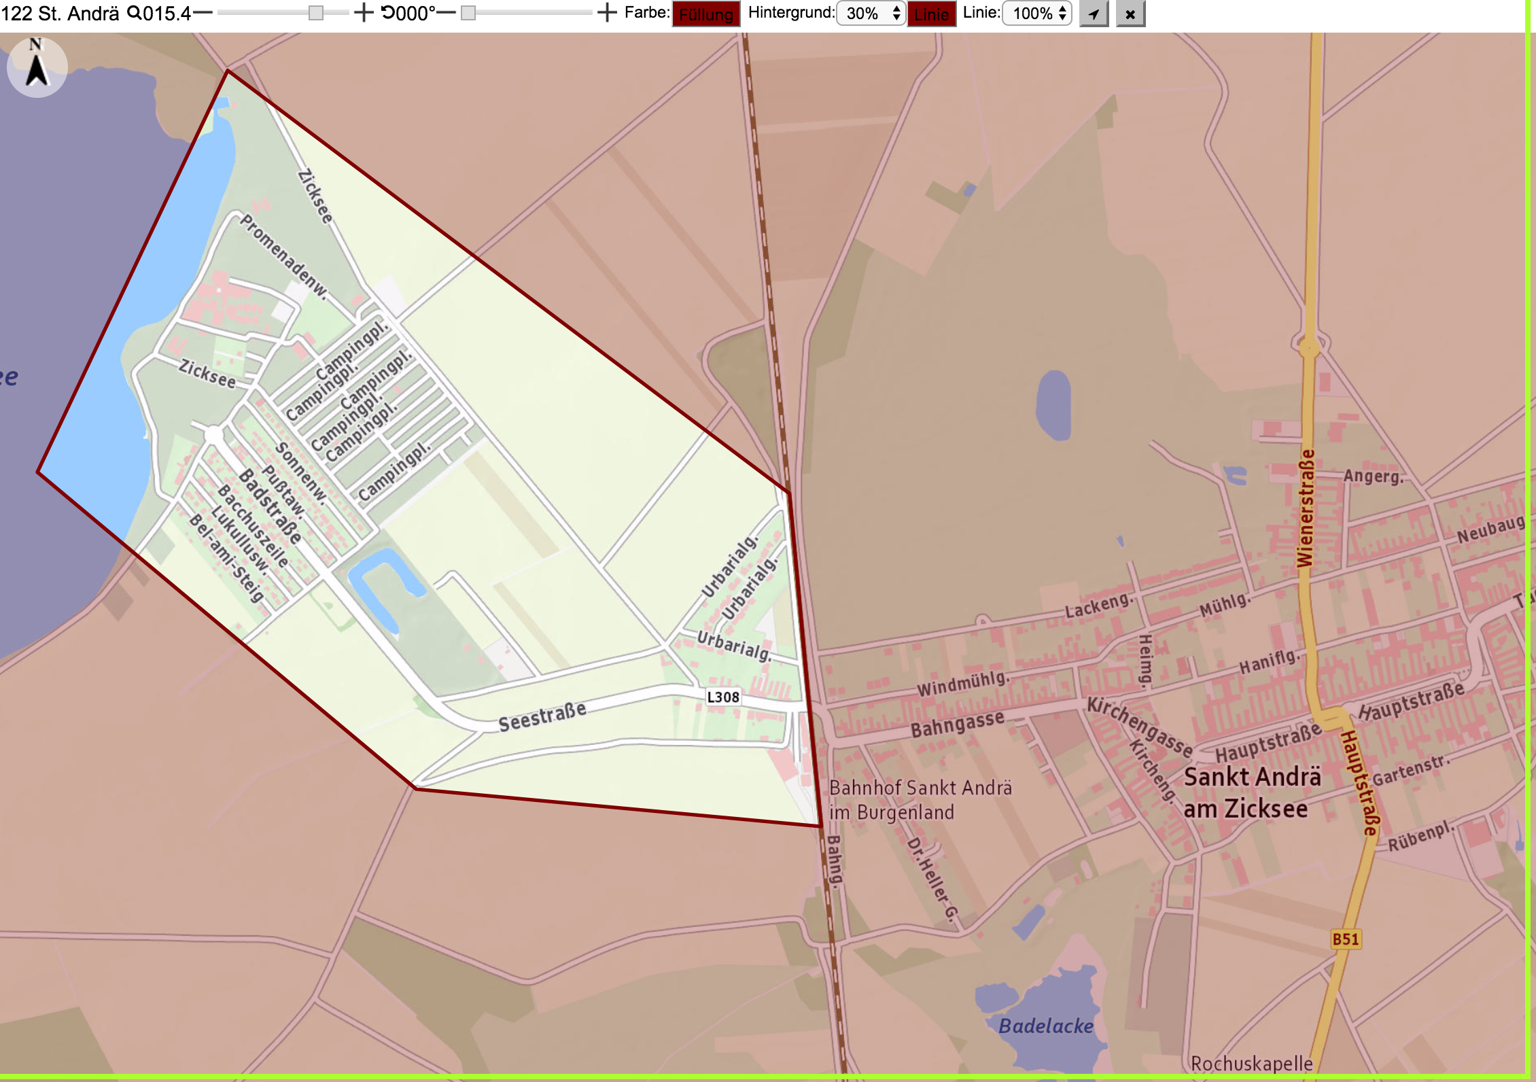Click the location arrow button
1536x1082 pixels.
pyautogui.click(x=1094, y=14)
